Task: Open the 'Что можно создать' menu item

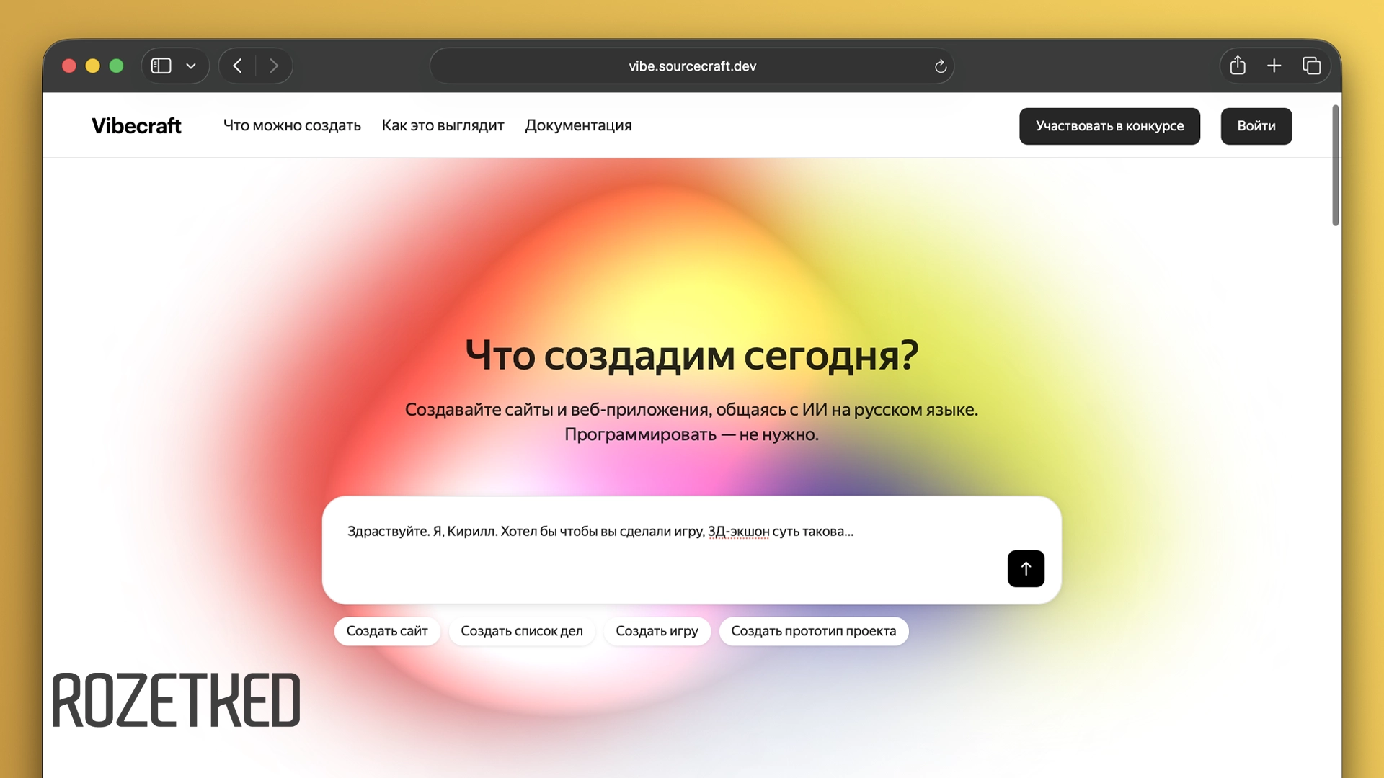Action: pos(292,125)
